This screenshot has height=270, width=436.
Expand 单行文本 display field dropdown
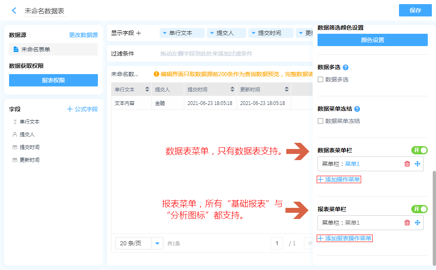(165, 33)
